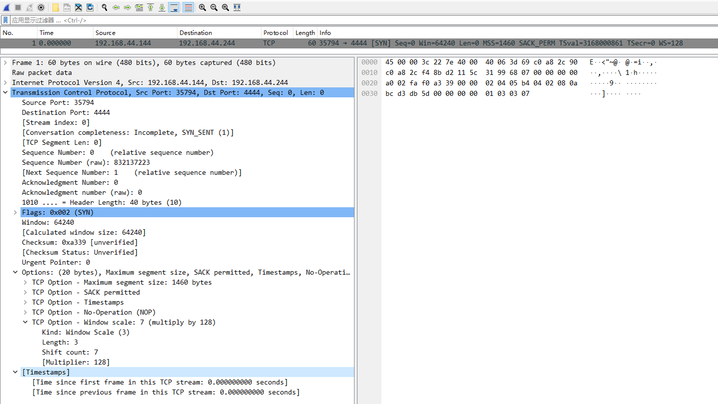Viewport: 718px width, 404px height.
Task: Jump to the first packet icon
Action: click(x=150, y=7)
